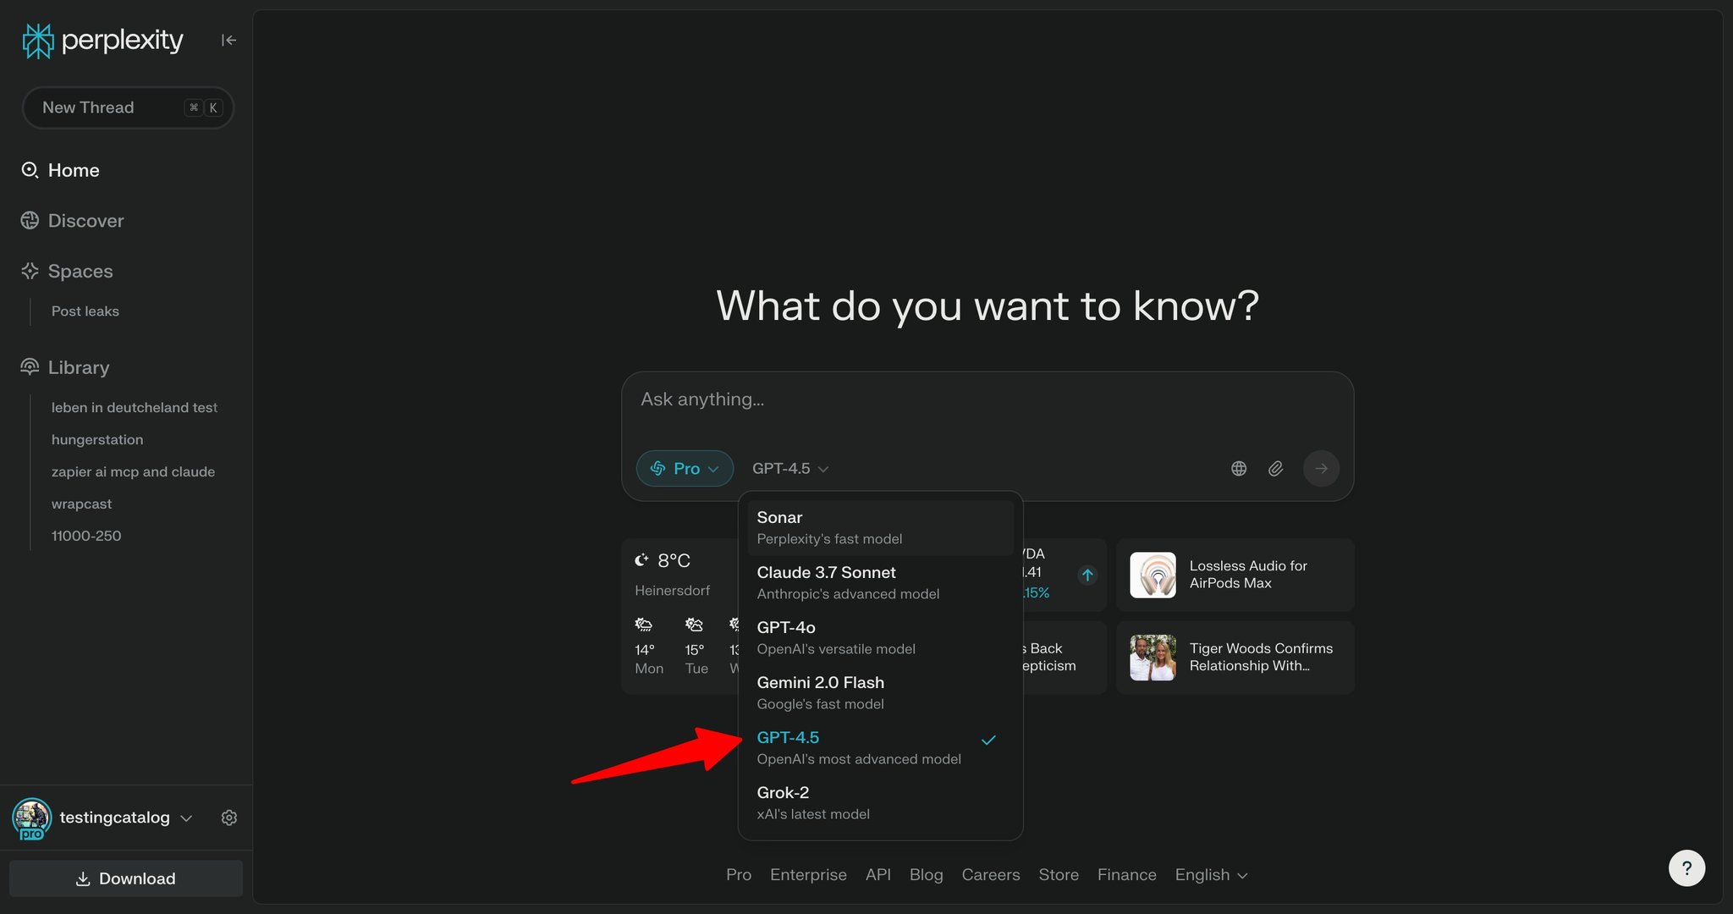Open settings gear next to testingcatalog
Viewport: 1733px width, 914px height.
pyautogui.click(x=229, y=818)
